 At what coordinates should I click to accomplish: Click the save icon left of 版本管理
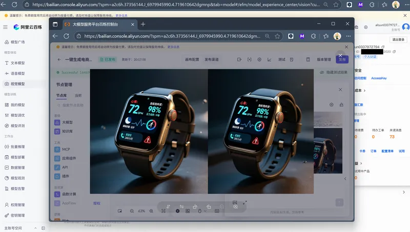click(308, 59)
